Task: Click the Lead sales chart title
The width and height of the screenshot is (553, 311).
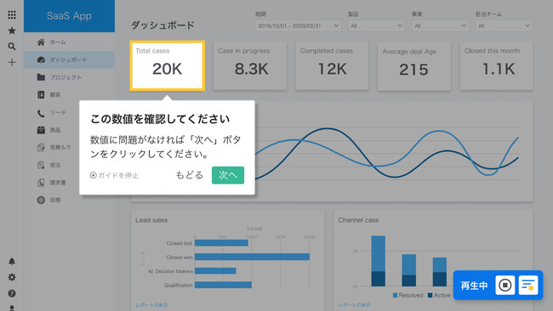Action: point(151,220)
